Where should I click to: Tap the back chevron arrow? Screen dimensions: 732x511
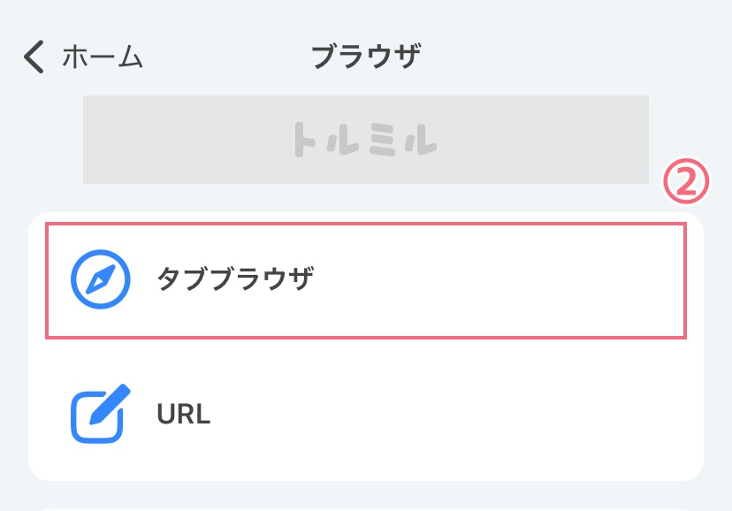34,57
